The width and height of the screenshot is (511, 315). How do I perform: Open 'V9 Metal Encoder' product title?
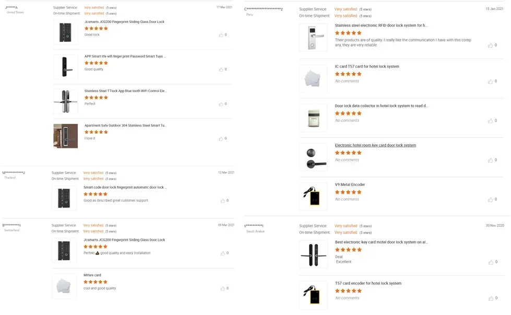[x=350, y=184]
